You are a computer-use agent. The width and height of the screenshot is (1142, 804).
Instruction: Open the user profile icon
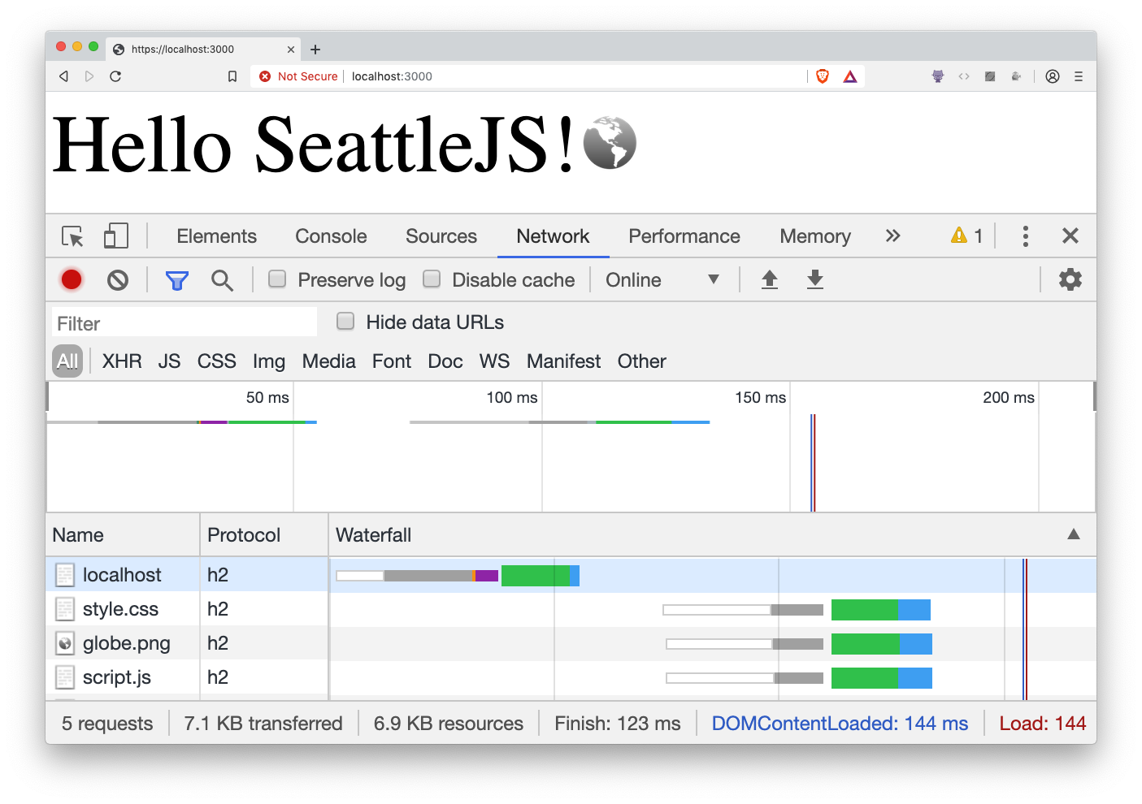coord(1053,76)
